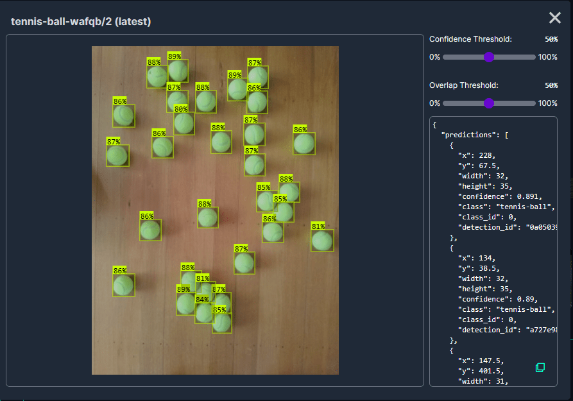Click the Confidence Threshold slider handle

click(488, 57)
